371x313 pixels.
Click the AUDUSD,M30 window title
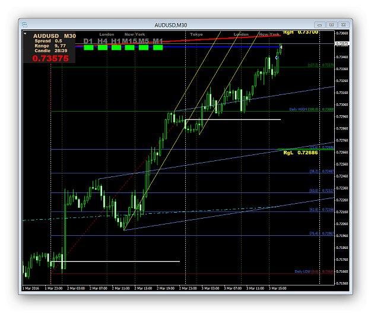(x=170, y=25)
